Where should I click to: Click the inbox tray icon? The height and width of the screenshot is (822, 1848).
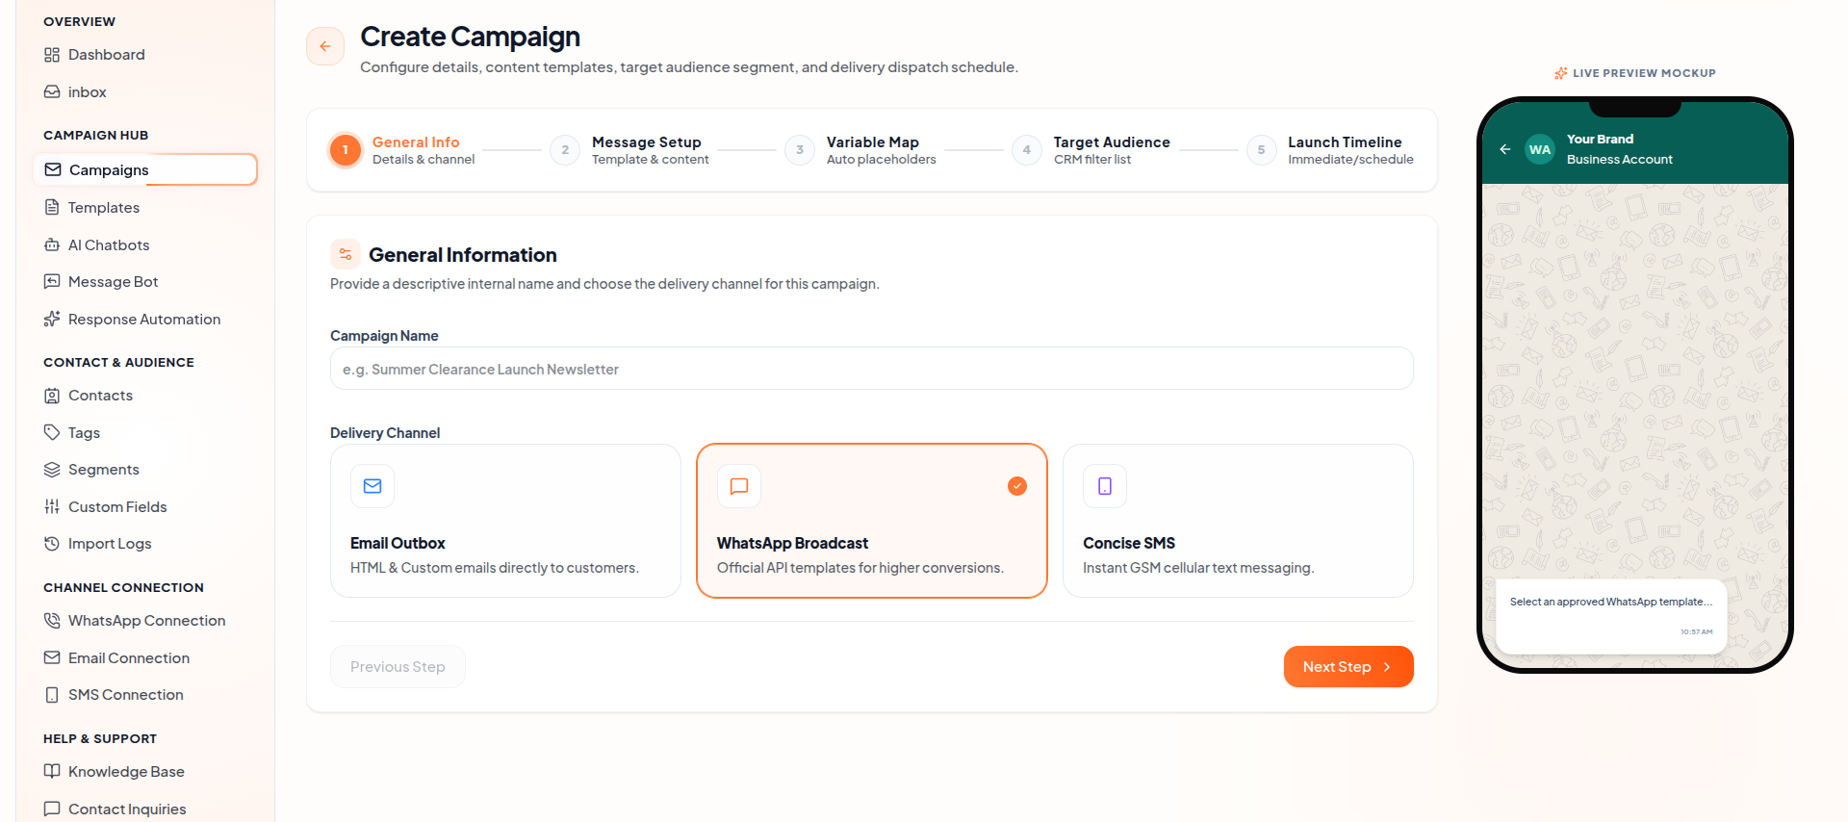52,92
